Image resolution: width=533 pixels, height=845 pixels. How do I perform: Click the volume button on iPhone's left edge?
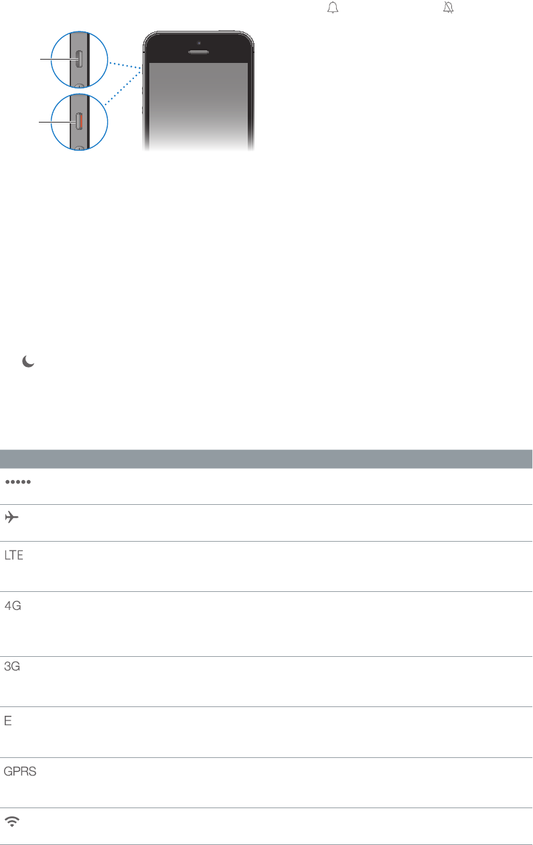click(x=143, y=90)
